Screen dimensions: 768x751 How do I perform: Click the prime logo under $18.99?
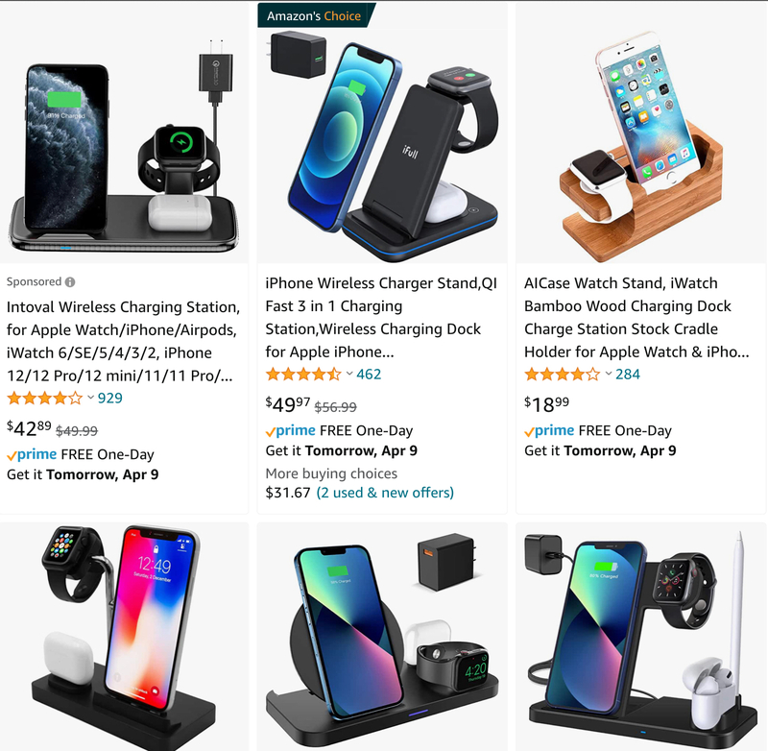pos(549,431)
